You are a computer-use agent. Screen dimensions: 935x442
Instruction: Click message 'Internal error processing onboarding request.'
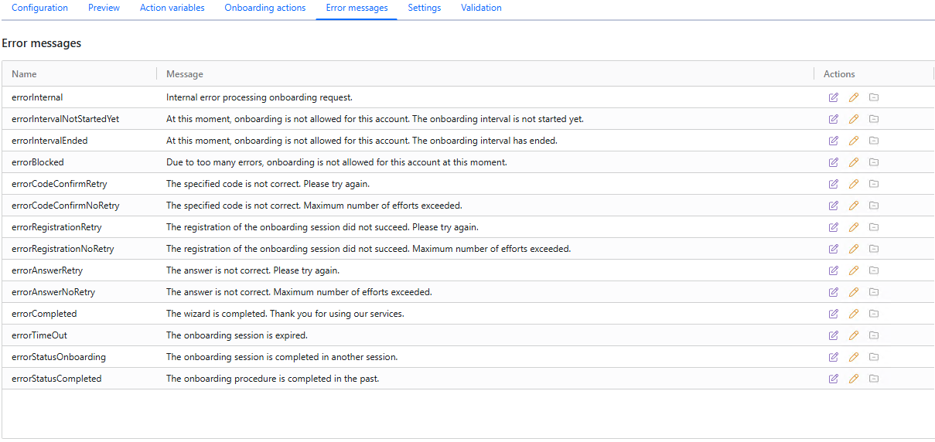point(259,97)
